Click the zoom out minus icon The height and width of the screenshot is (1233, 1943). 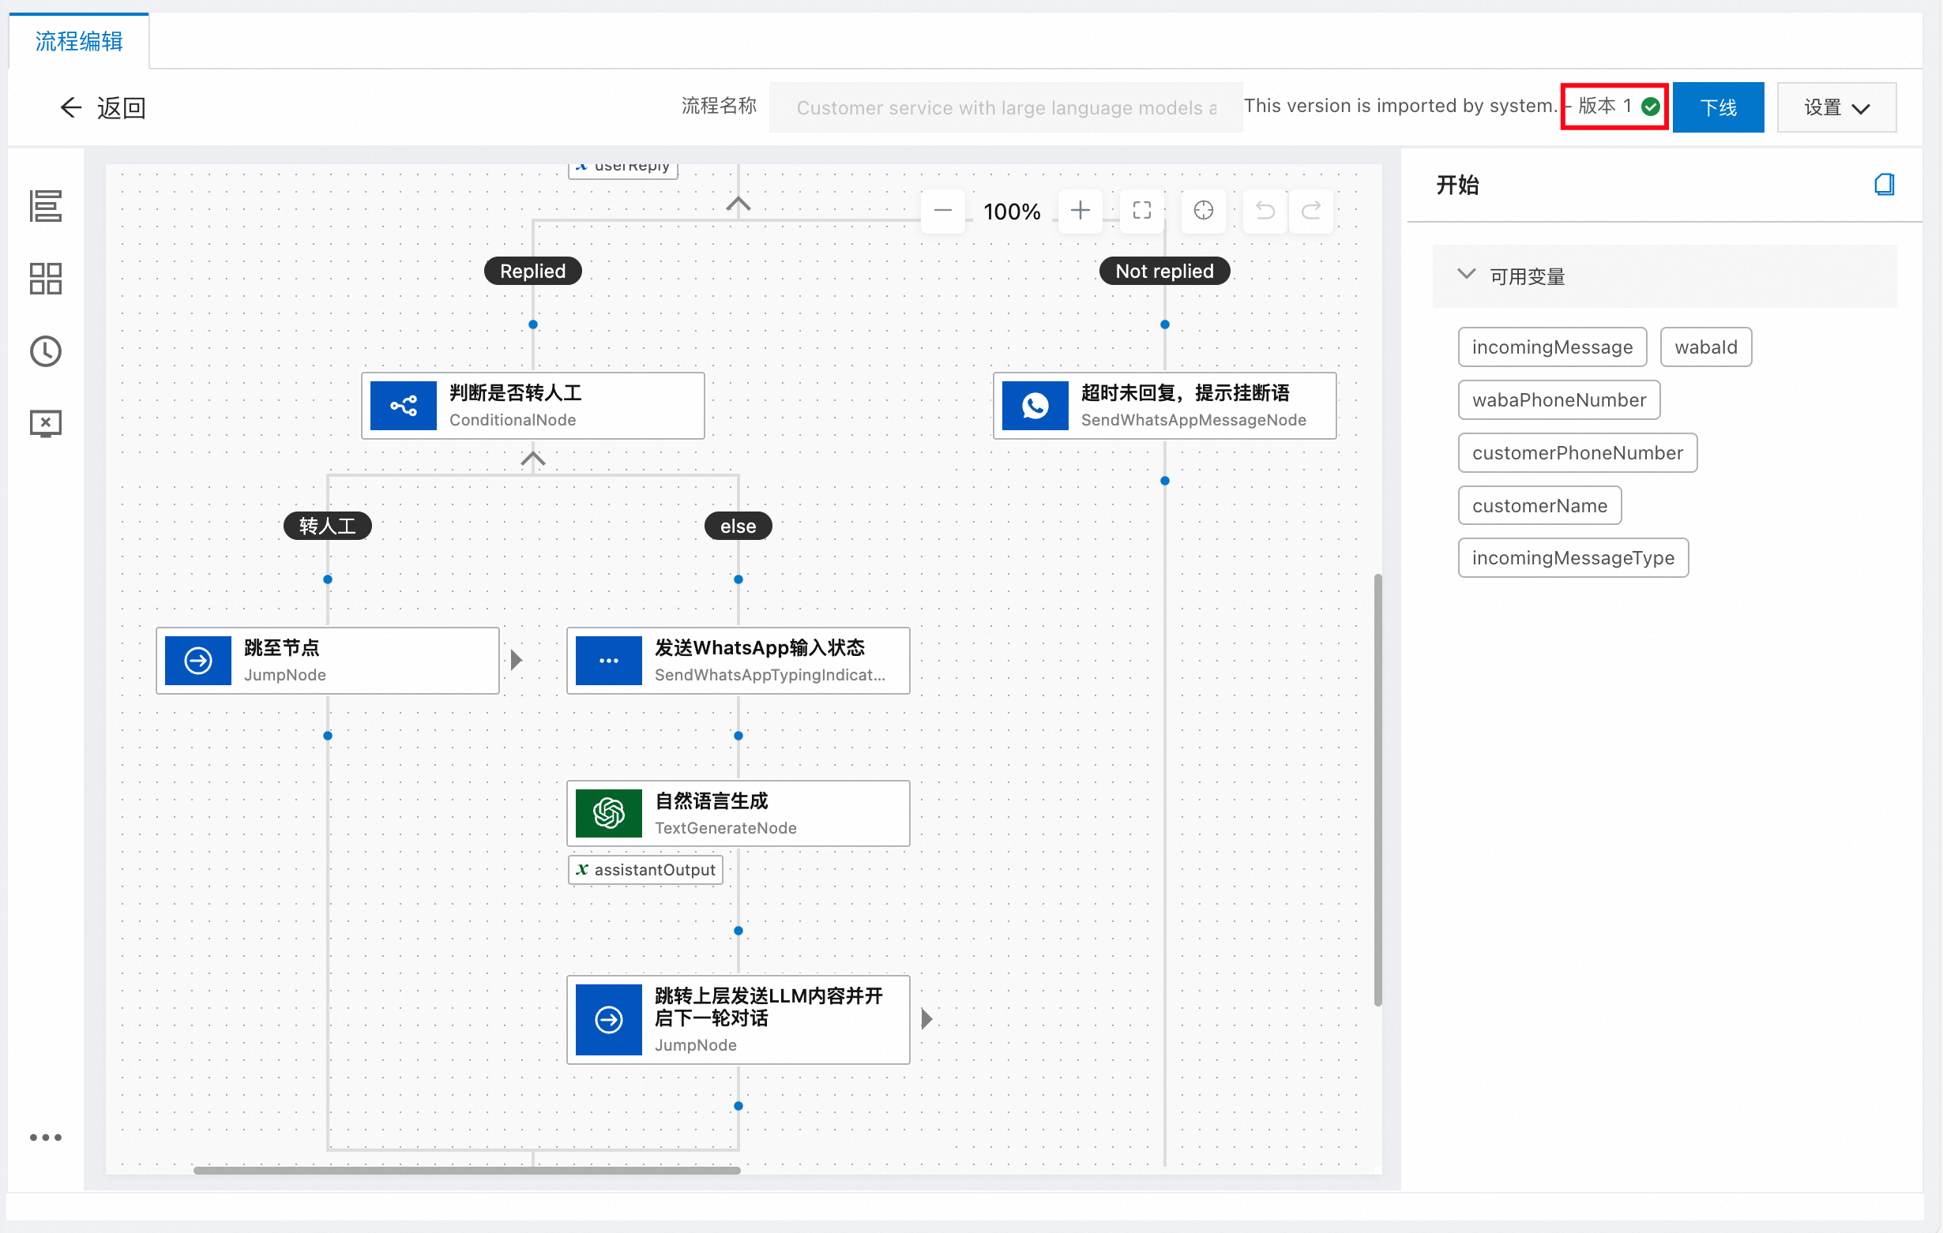[942, 212]
